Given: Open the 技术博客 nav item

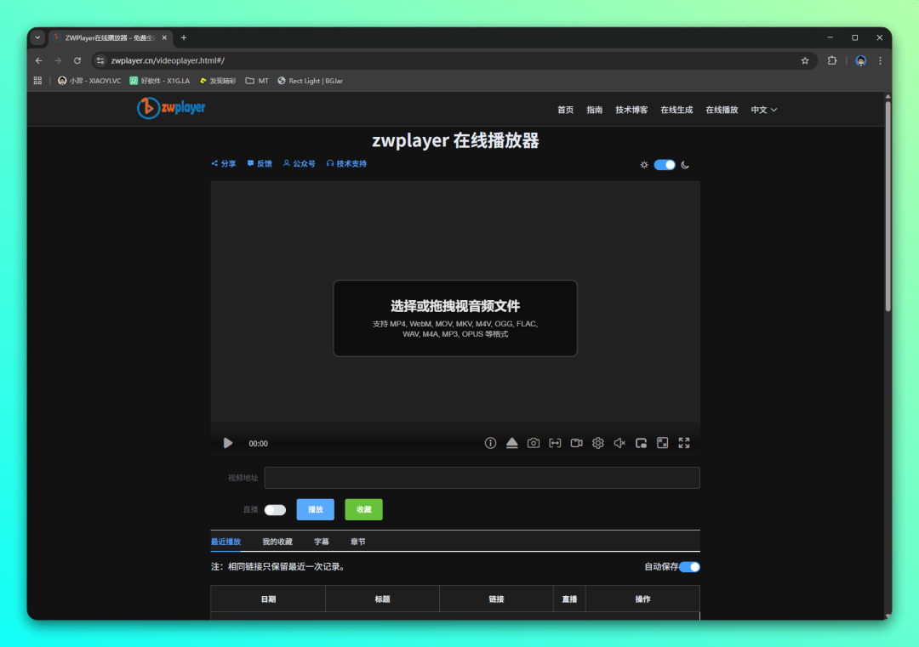Looking at the screenshot, I should pos(631,110).
